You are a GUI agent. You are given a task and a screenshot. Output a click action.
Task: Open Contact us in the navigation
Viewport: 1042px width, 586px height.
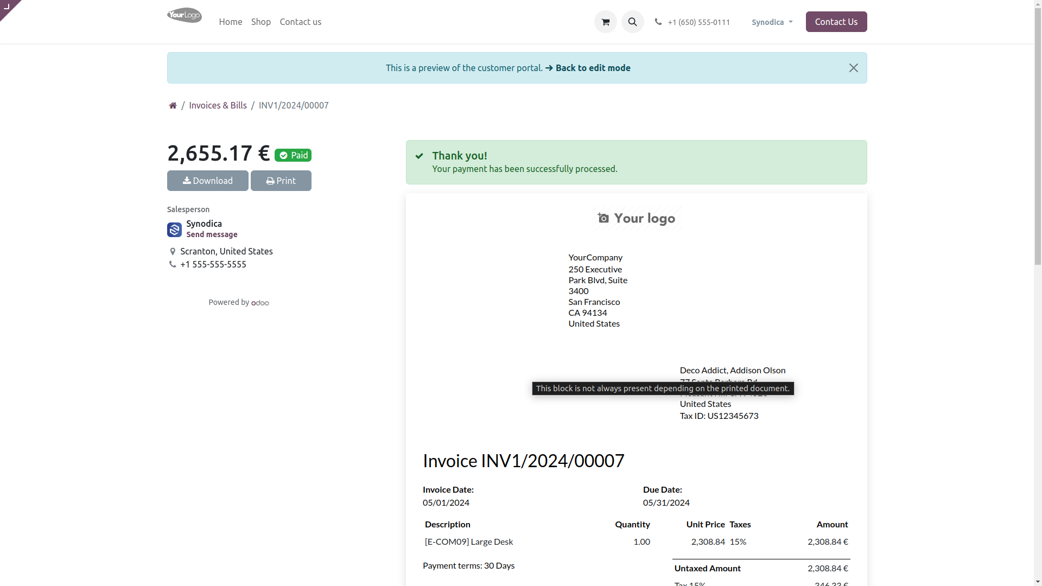click(x=300, y=22)
